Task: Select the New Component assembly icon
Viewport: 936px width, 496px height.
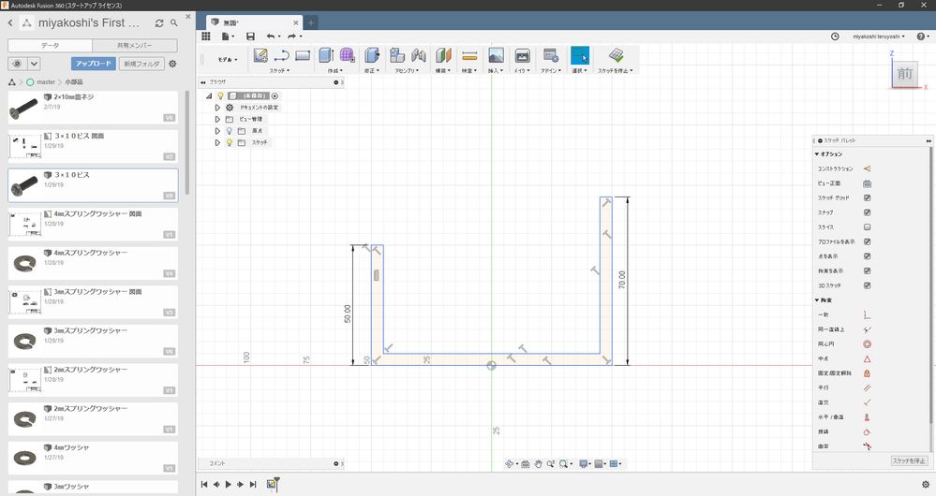Action: click(x=397, y=55)
